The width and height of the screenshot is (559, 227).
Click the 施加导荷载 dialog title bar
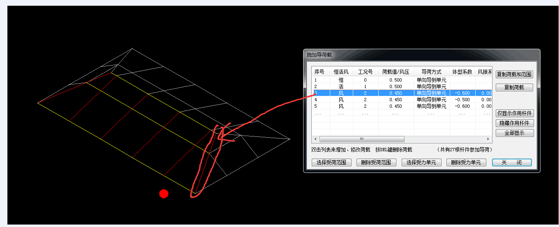421,54
